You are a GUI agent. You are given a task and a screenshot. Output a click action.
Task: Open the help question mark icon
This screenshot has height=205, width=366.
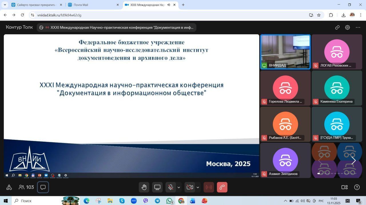click(x=357, y=187)
